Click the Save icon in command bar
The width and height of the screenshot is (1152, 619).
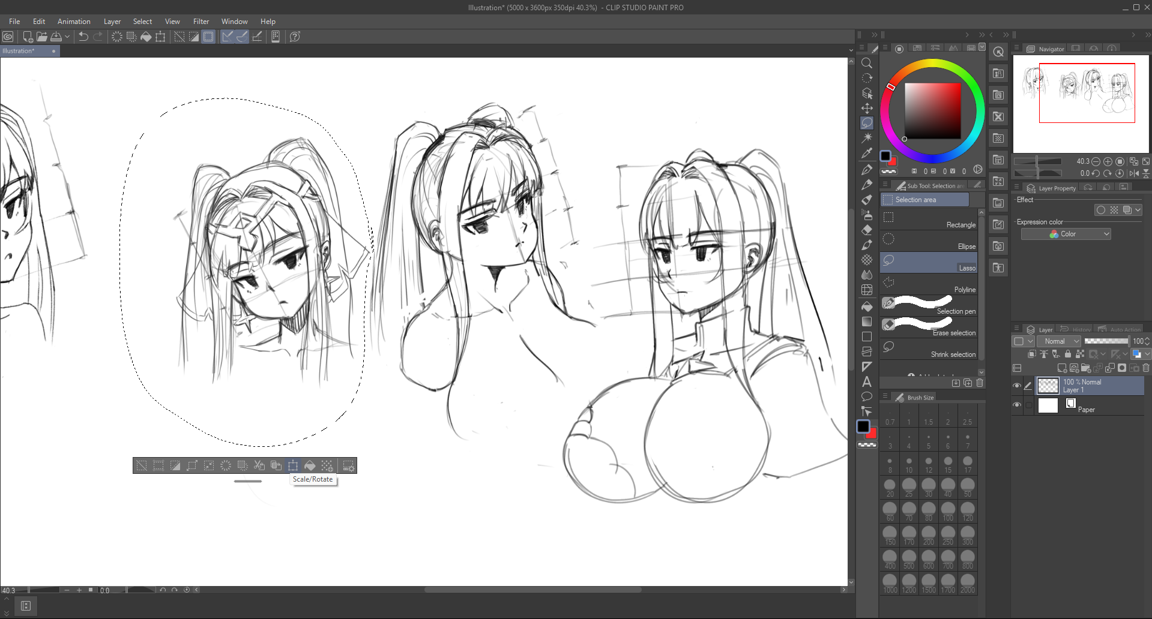pos(56,37)
